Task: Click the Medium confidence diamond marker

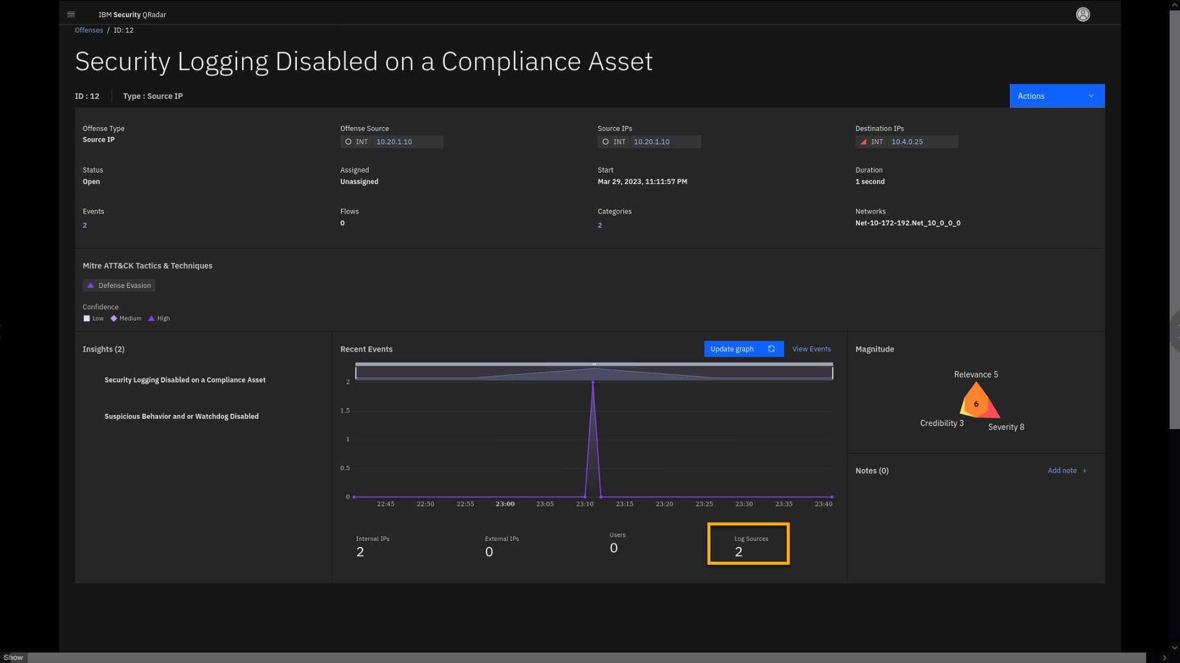Action: 114,319
